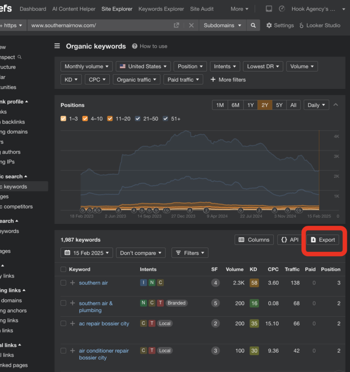The height and width of the screenshot is (372, 350).
Task: Toggle the 1–3 positions checkbox
Action: 63,119
